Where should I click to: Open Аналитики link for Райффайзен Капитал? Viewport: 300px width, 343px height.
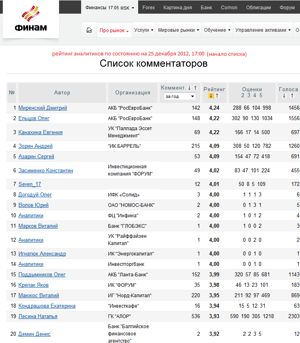(x=31, y=240)
